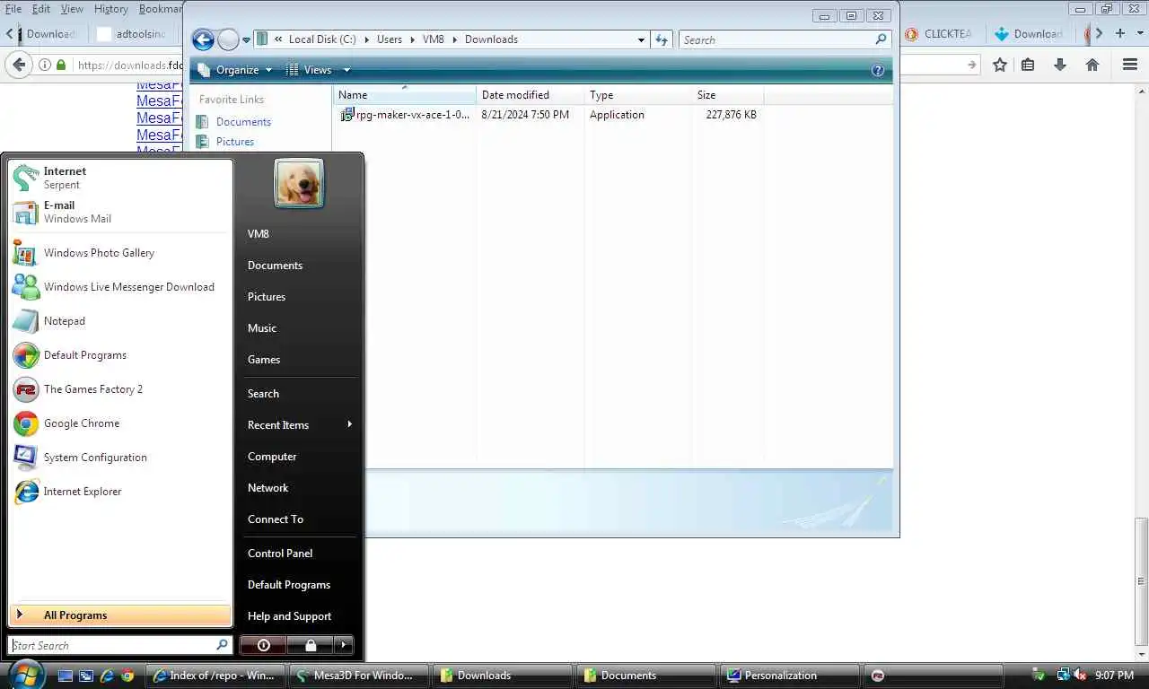
Task: Expand All Programs list
Action: click(x=120, y=615)
